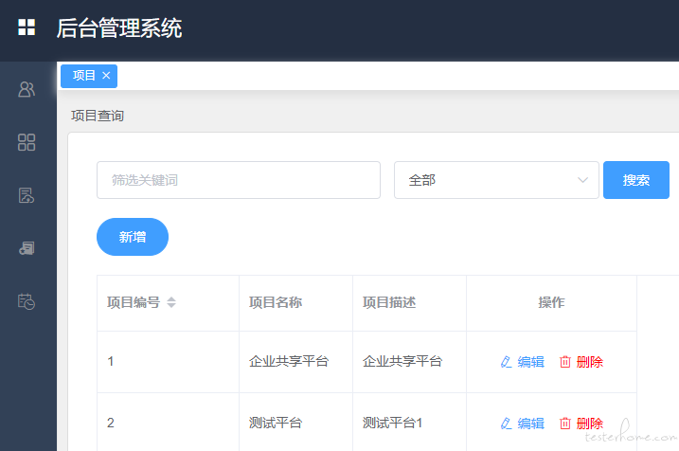
Task: Open the four-squares modules sidebar icon
Action: [27, 142]
